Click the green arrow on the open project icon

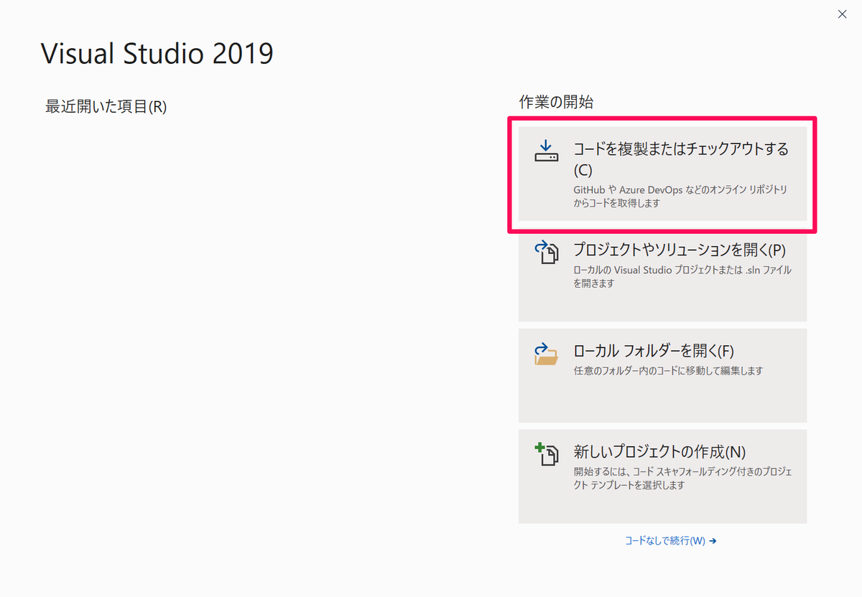539,246
